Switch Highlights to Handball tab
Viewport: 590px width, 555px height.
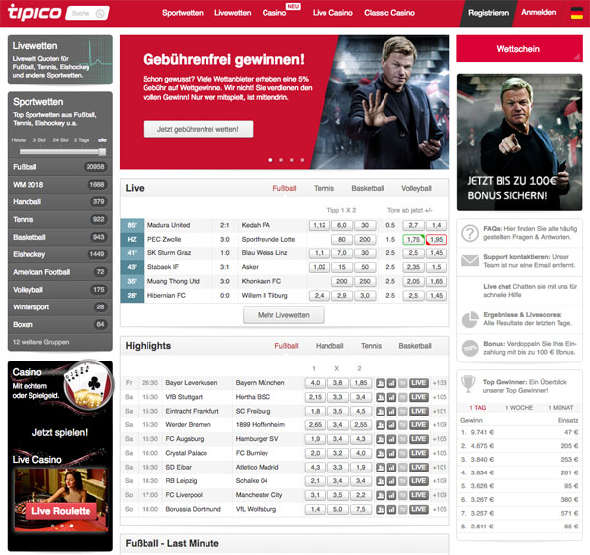[329, 346]
